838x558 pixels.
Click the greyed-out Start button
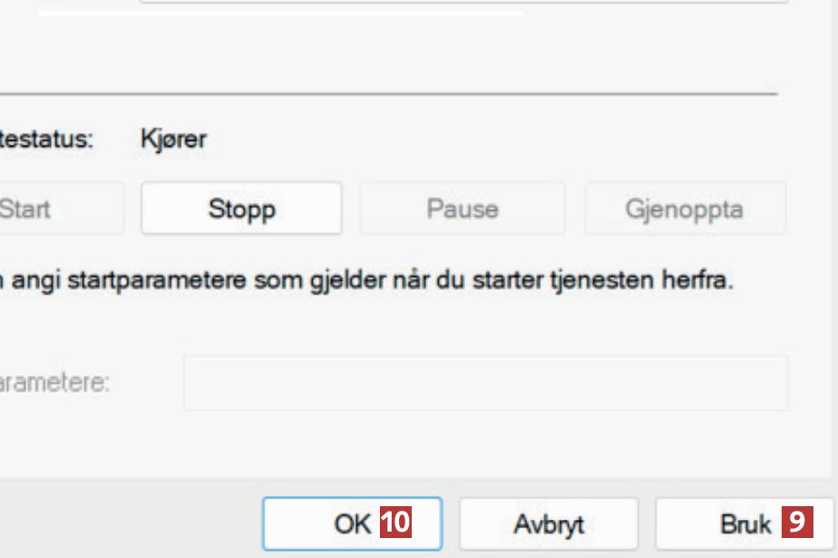[x=55, y=209]
